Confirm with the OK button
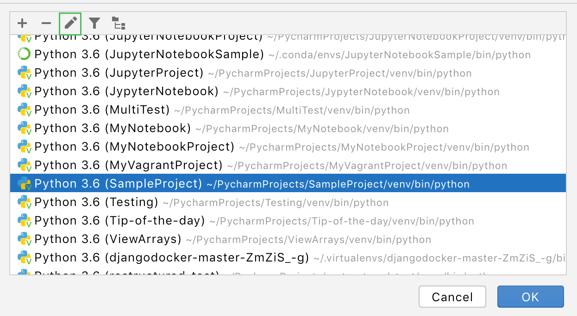This screenshot has width=577, height=316. [530, 297]
